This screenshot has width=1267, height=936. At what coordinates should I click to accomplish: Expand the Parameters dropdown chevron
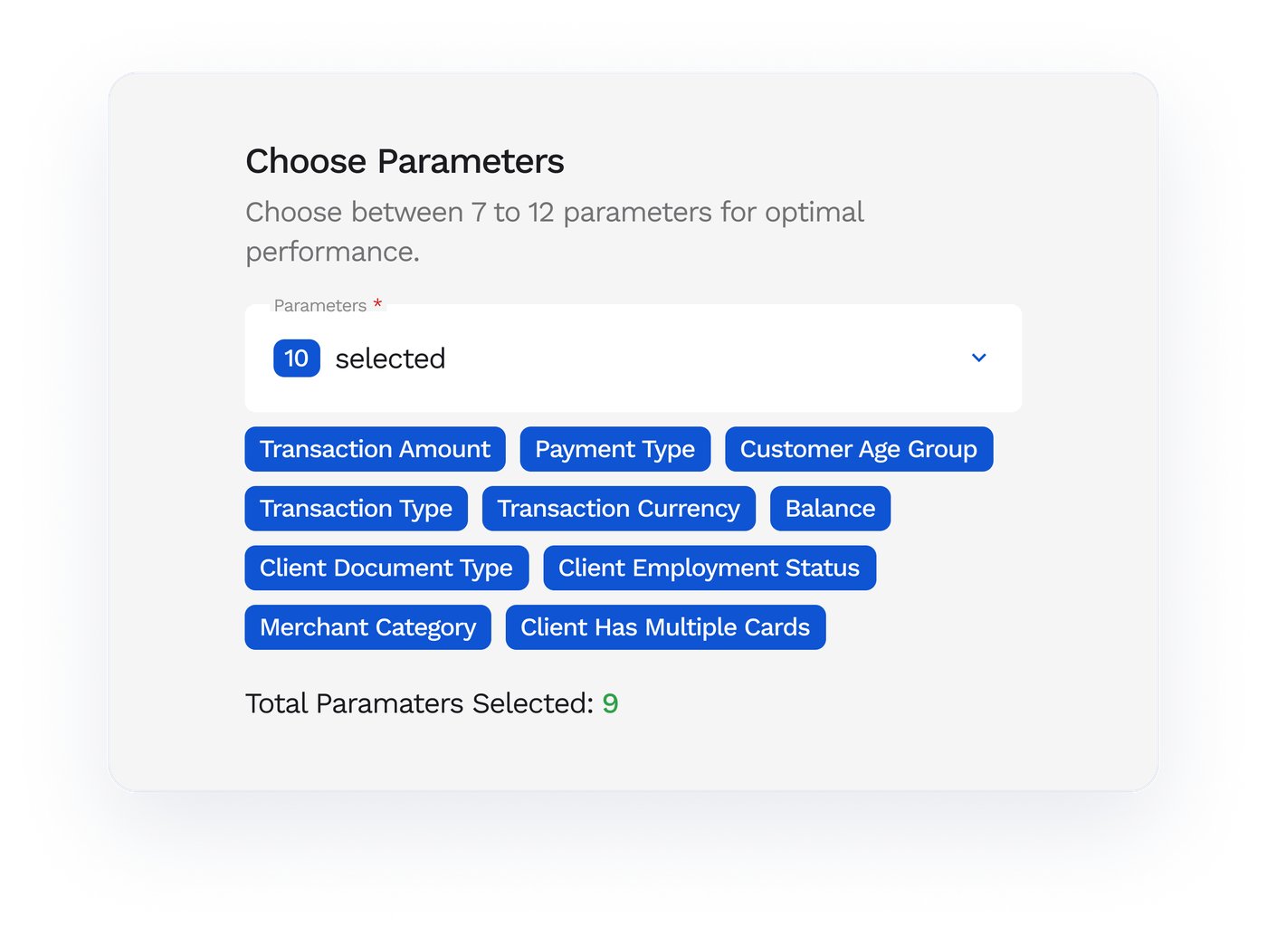[x=978, y=358]
